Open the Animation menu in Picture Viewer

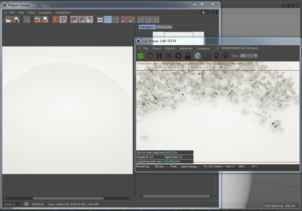coord(63,13)
